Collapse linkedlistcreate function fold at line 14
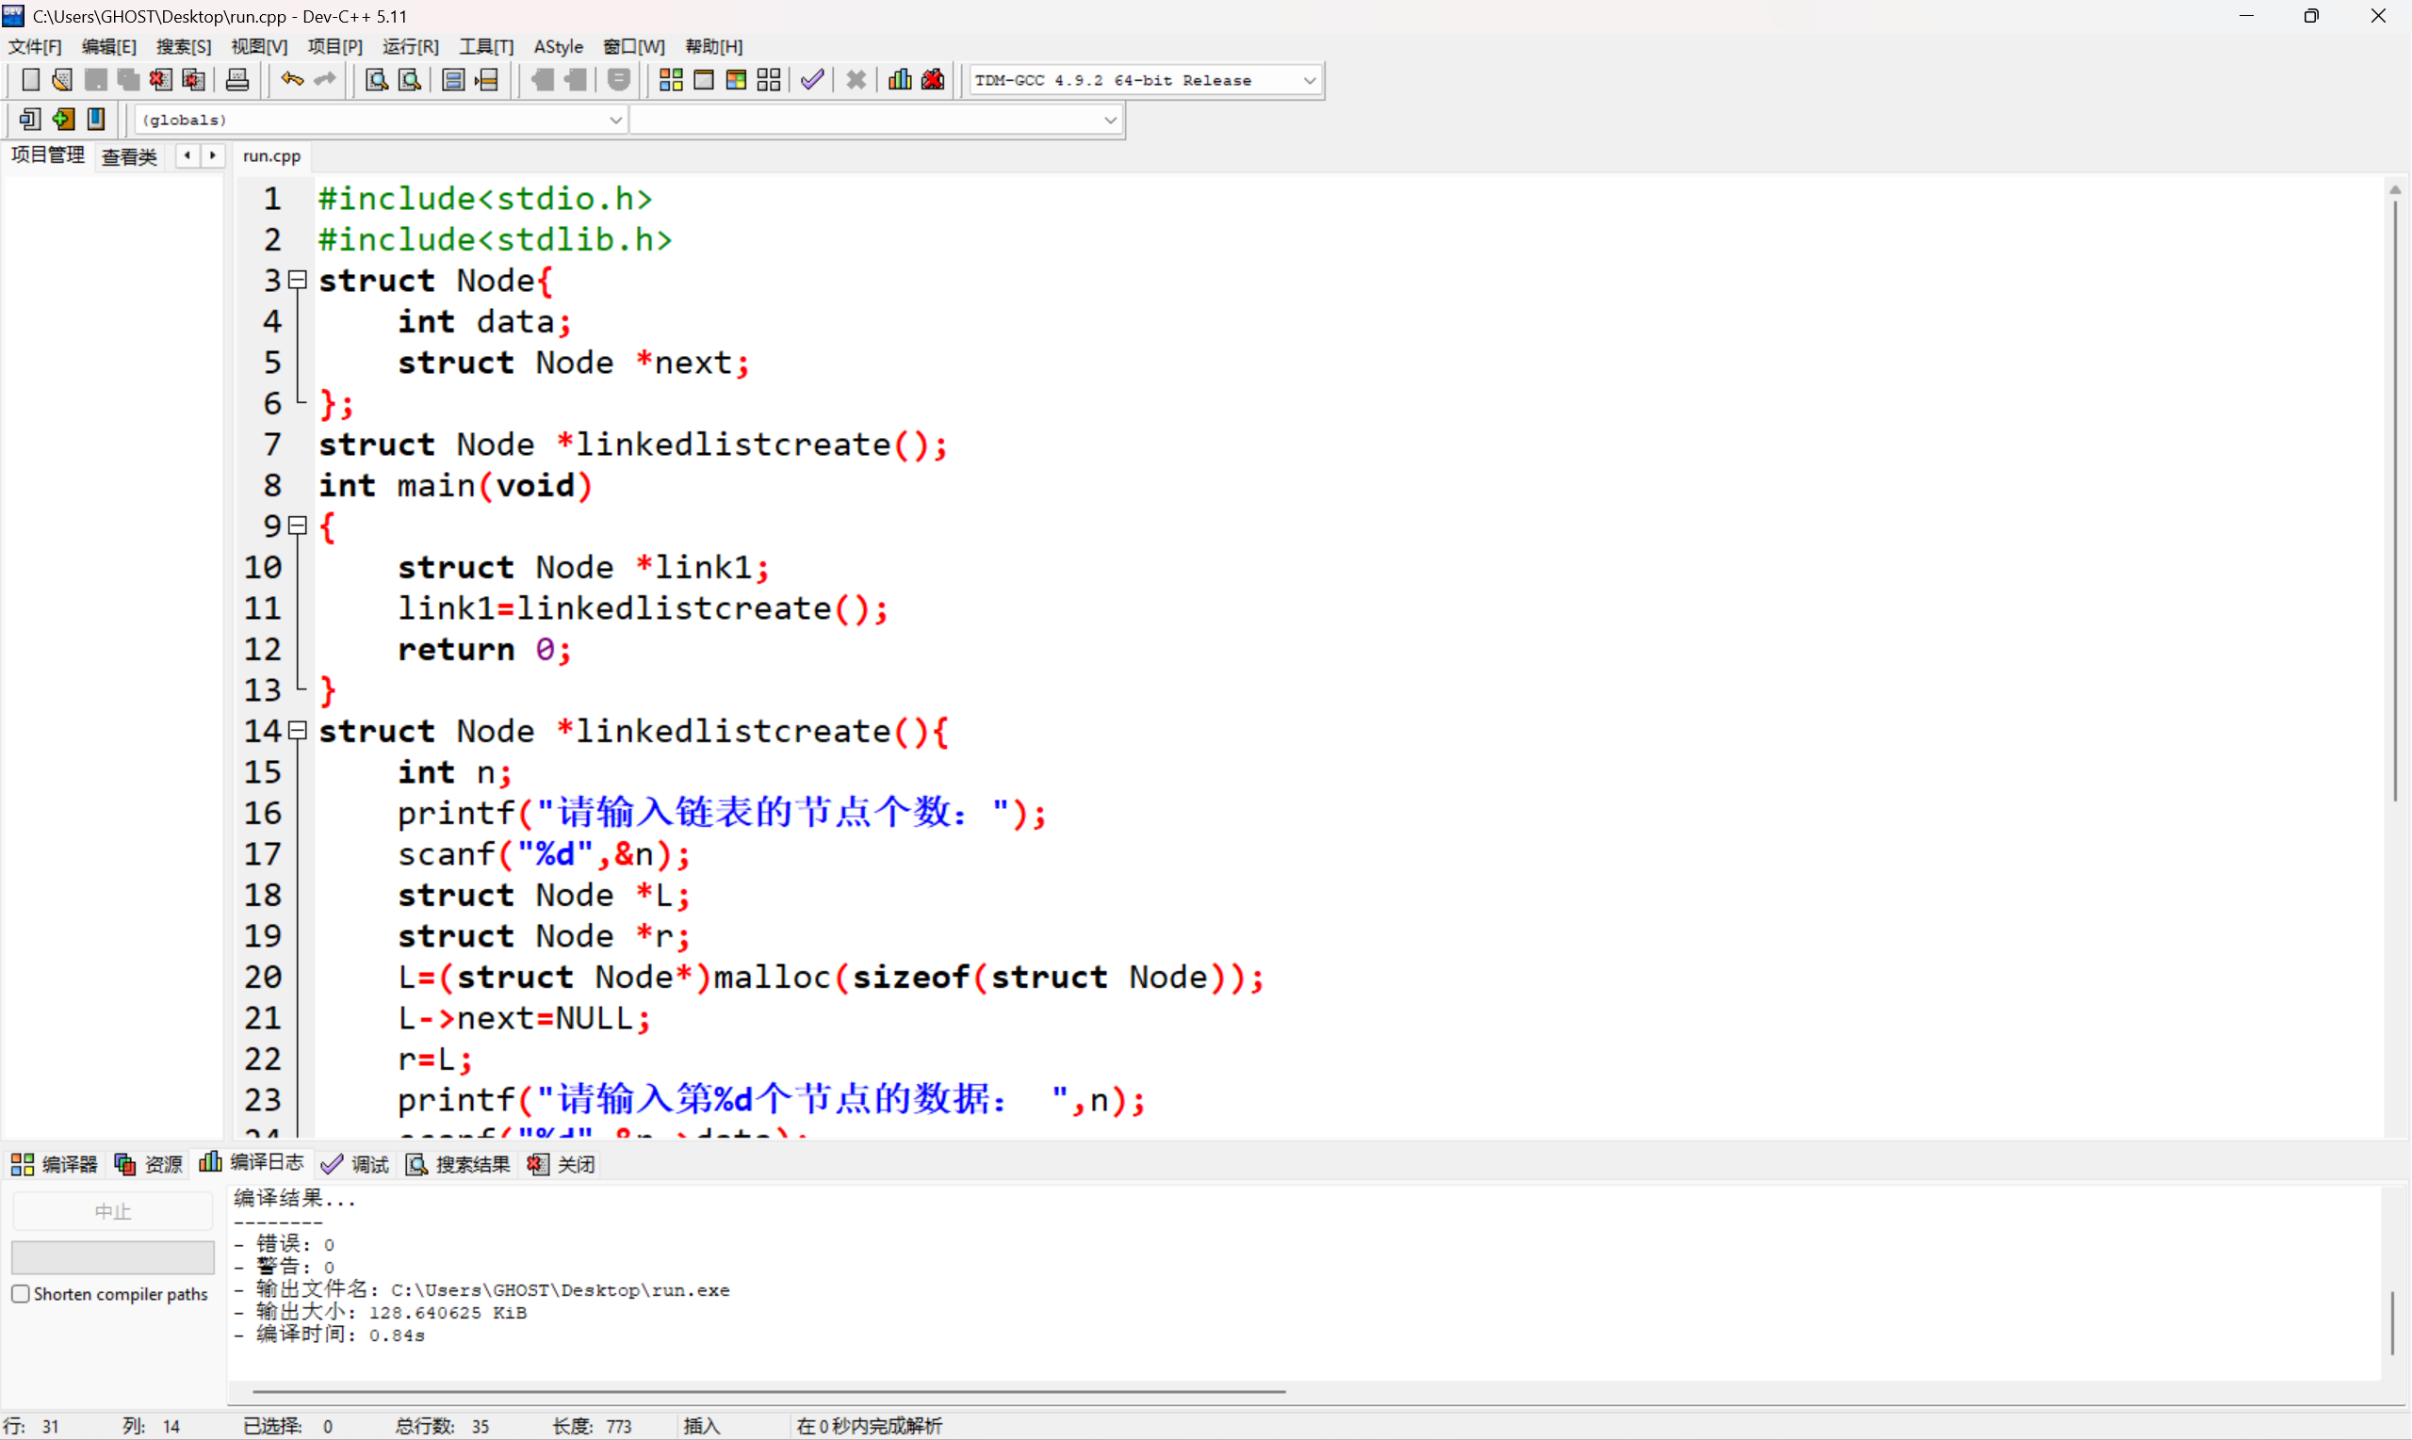The width and height of the screenshot is (2412, 1440). coord(298,731)
